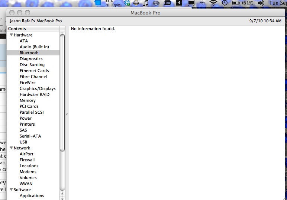Select Locations under Network

pyautogui.click(x=29, y=166)
